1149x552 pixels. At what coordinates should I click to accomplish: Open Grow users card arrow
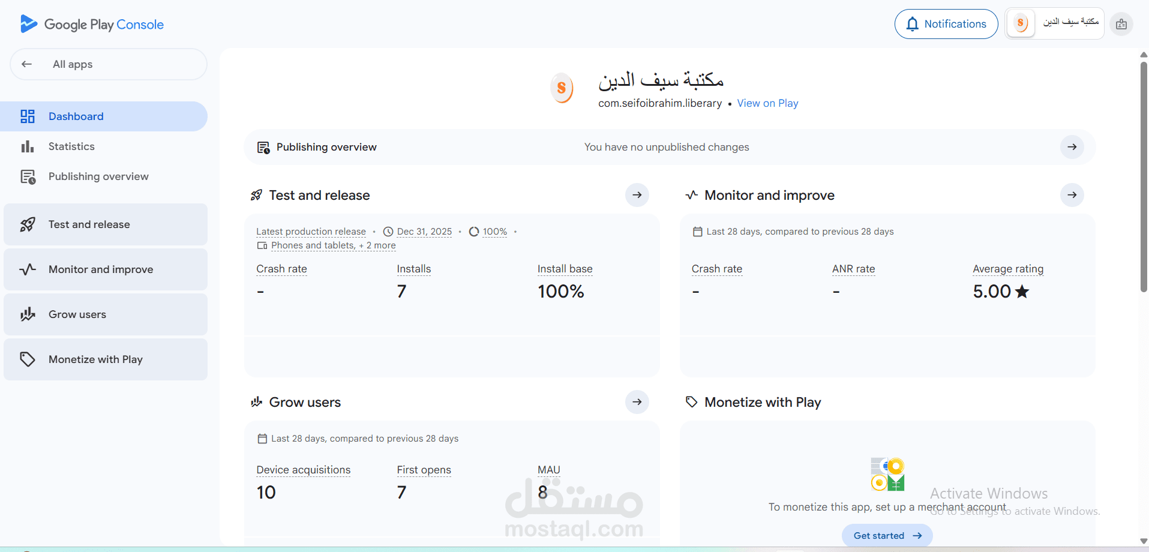(637, 402)
